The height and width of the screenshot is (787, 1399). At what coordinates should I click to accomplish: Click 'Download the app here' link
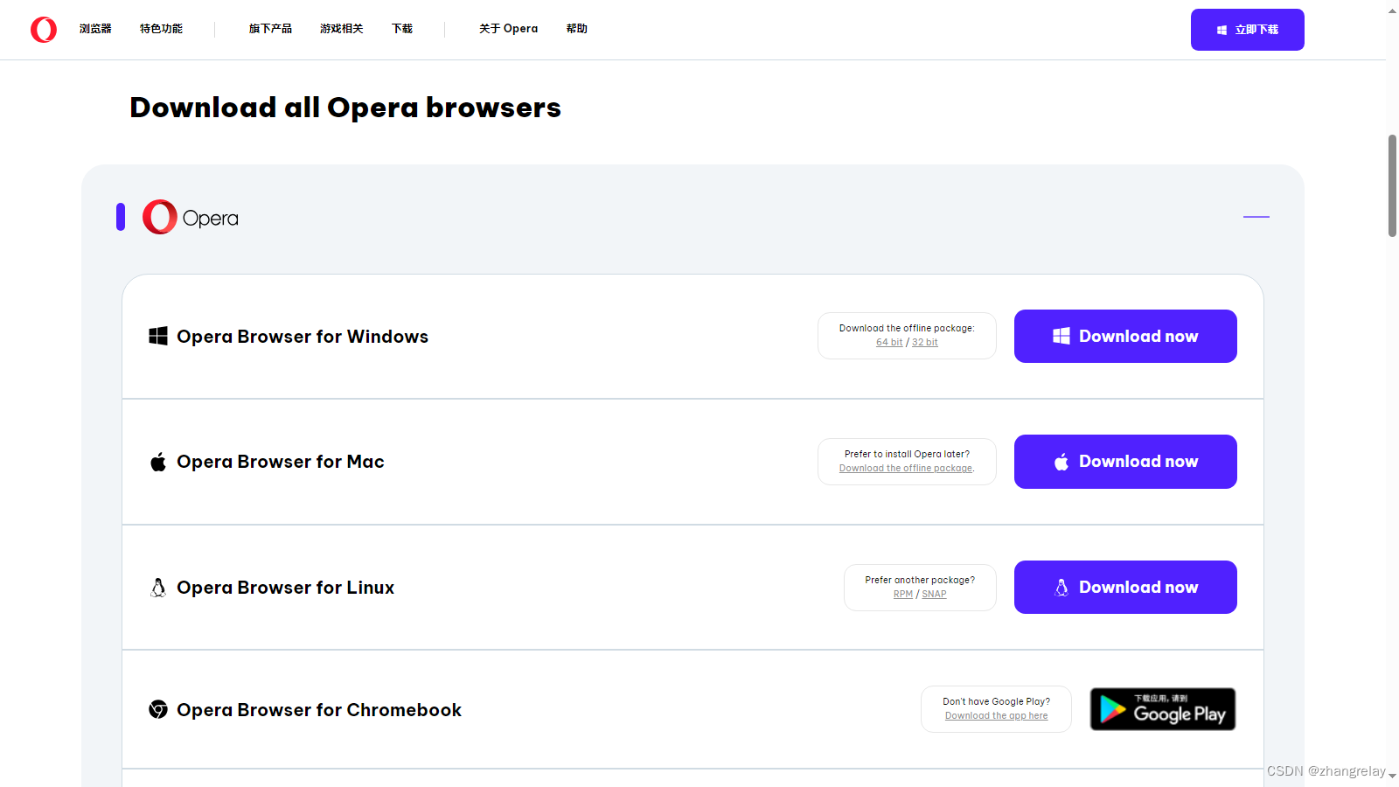click(996, 716)
